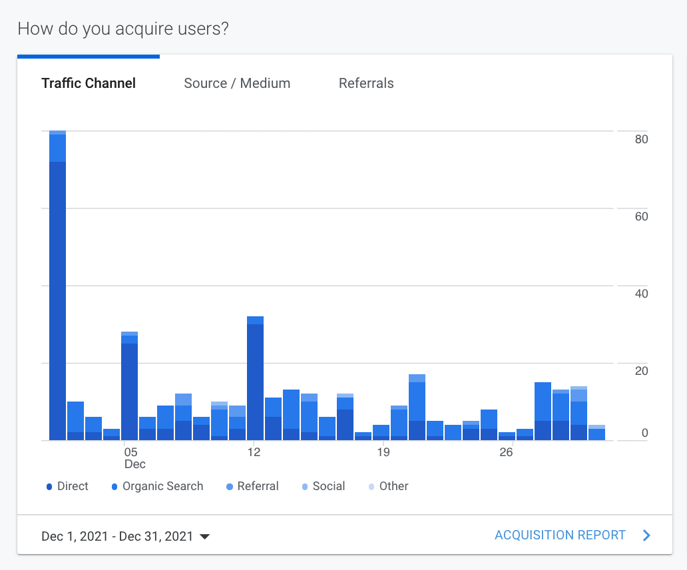The image size is (687, 570).
Task: Click the 'How do you acquire users?' heading
Action: 122,29
